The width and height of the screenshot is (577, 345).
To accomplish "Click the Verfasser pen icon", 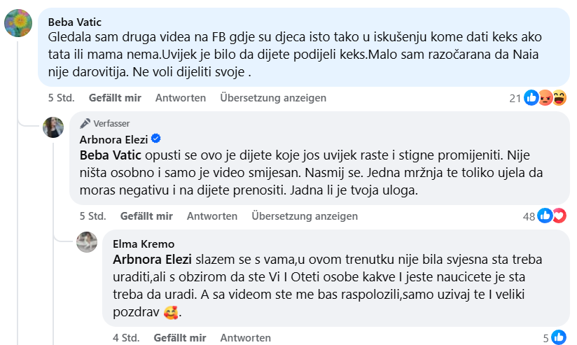I will (85, 123).
